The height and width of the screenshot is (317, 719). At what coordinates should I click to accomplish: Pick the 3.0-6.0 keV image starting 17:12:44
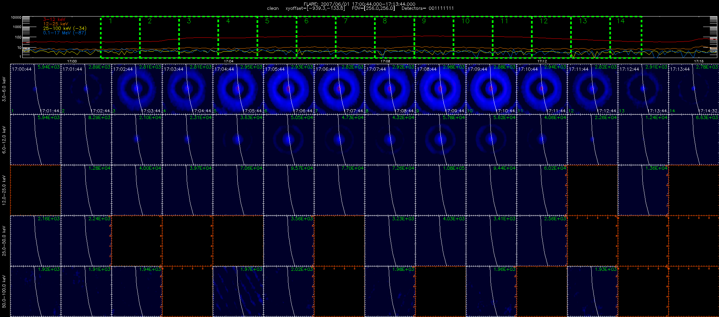[643, 89]
